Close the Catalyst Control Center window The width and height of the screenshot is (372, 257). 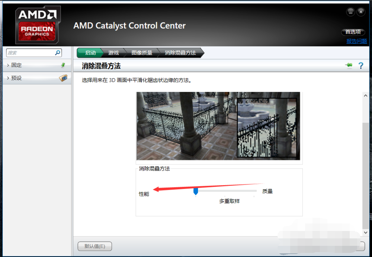[x=361, y=12]
